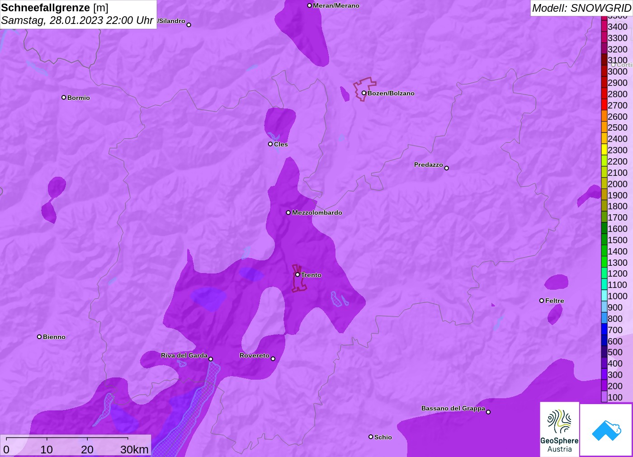Click the 10 mark on scale bar

(47, 449)
